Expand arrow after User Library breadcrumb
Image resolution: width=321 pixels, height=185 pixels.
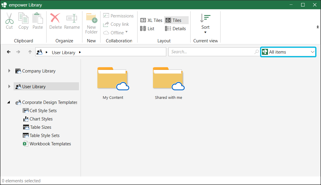point(80,52)
